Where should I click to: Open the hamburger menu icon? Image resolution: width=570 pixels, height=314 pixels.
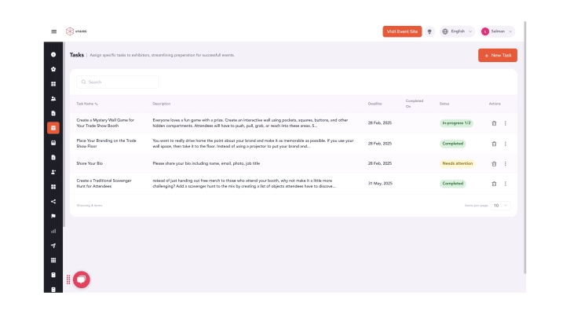point(54,31)
